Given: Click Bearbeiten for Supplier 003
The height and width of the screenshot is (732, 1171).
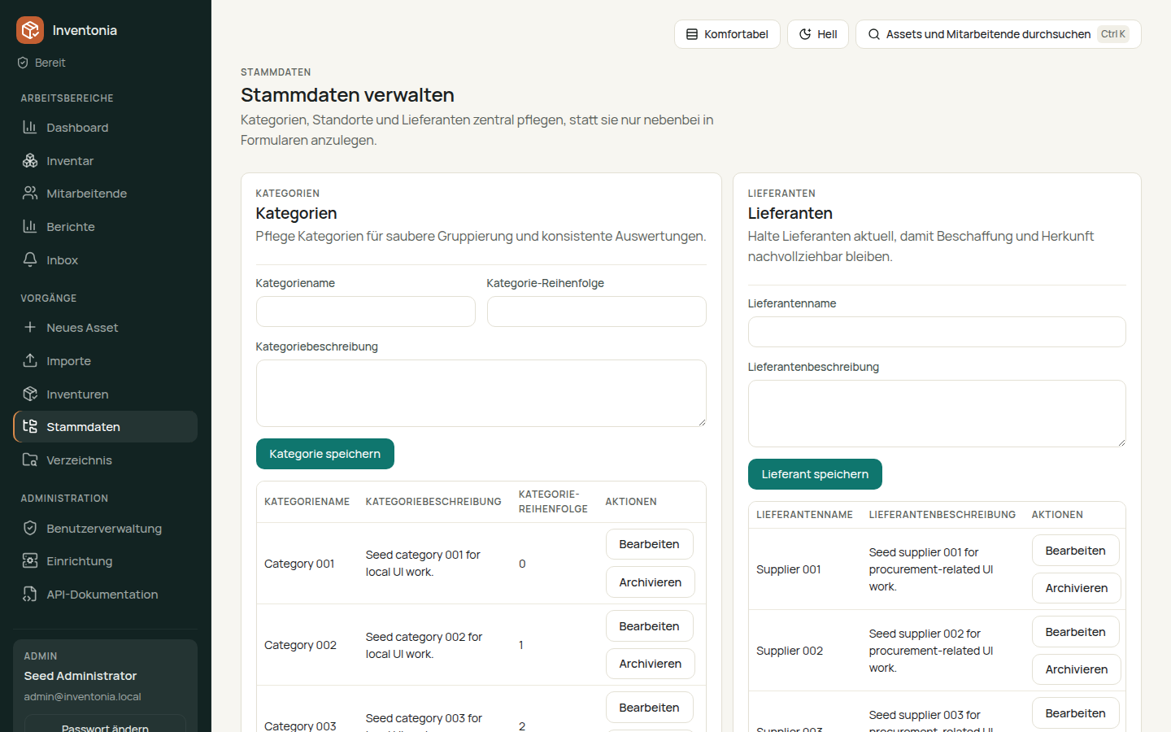Looking at the screenshot, I should [1076, 713].
